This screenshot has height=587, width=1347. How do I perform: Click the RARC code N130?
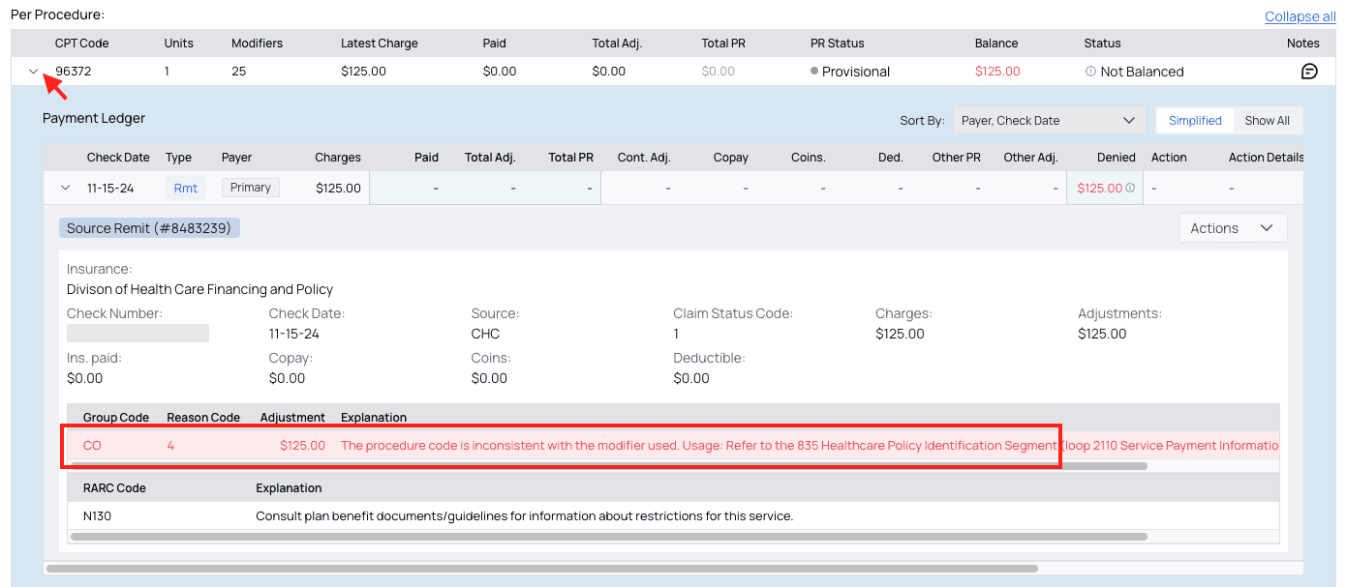click(x=97, y=516)
